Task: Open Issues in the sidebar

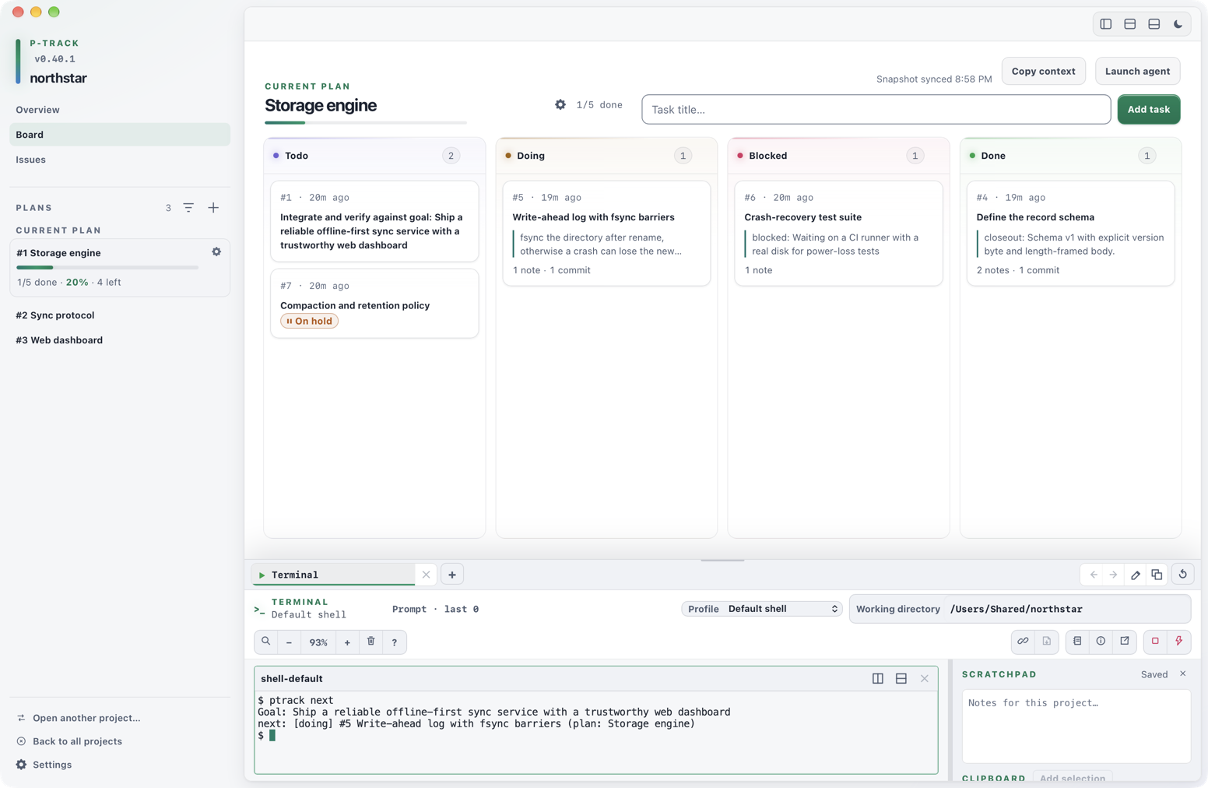Action: [x=120, y=160]
